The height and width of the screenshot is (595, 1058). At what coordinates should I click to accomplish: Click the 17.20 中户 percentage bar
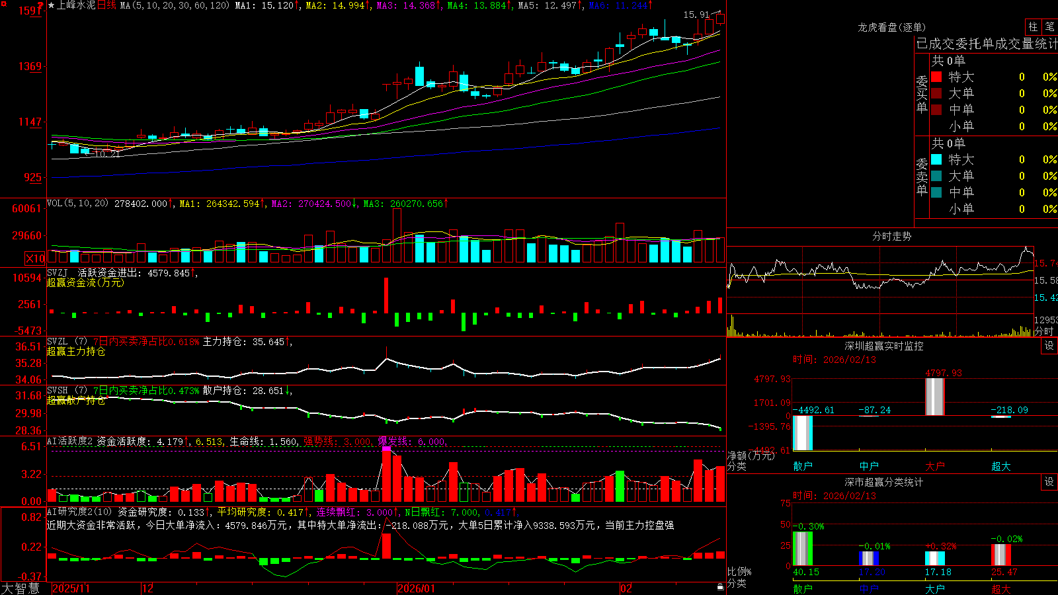point(869,559)
